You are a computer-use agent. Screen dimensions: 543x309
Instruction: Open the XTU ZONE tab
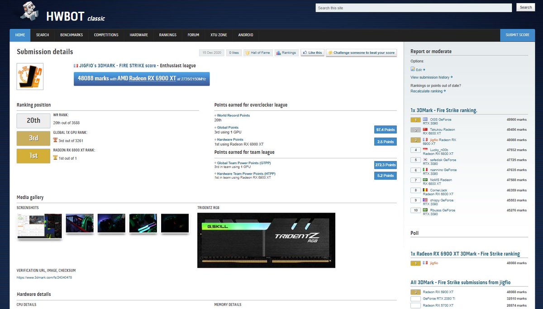(219, 35)
